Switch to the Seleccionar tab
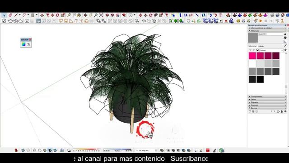This screenshot has height=163, width=289. [252, 46]
